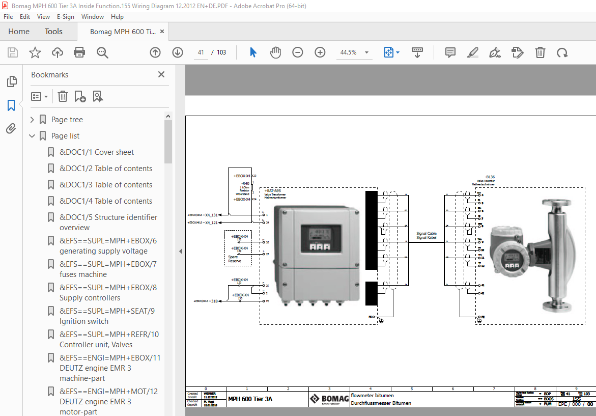The width and height of the screenshot is (596, 416).
Task: Activate the Hand pan tool
Action: point(275,52)
